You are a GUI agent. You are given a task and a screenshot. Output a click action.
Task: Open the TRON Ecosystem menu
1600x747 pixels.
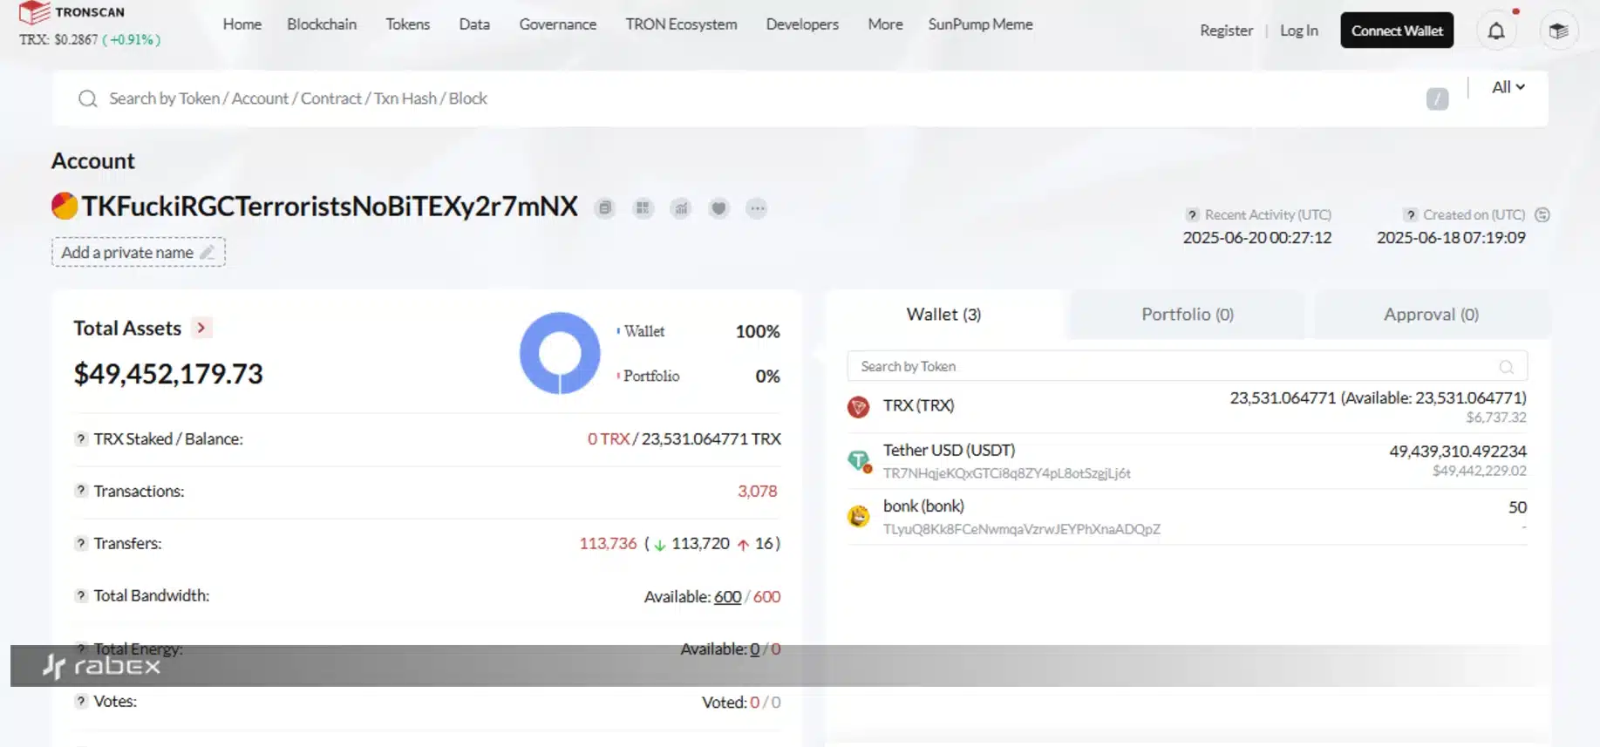point(681,24)
